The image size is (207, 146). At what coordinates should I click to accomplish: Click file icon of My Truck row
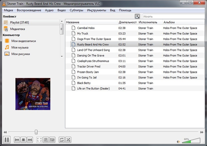click(x=73, y=33)
